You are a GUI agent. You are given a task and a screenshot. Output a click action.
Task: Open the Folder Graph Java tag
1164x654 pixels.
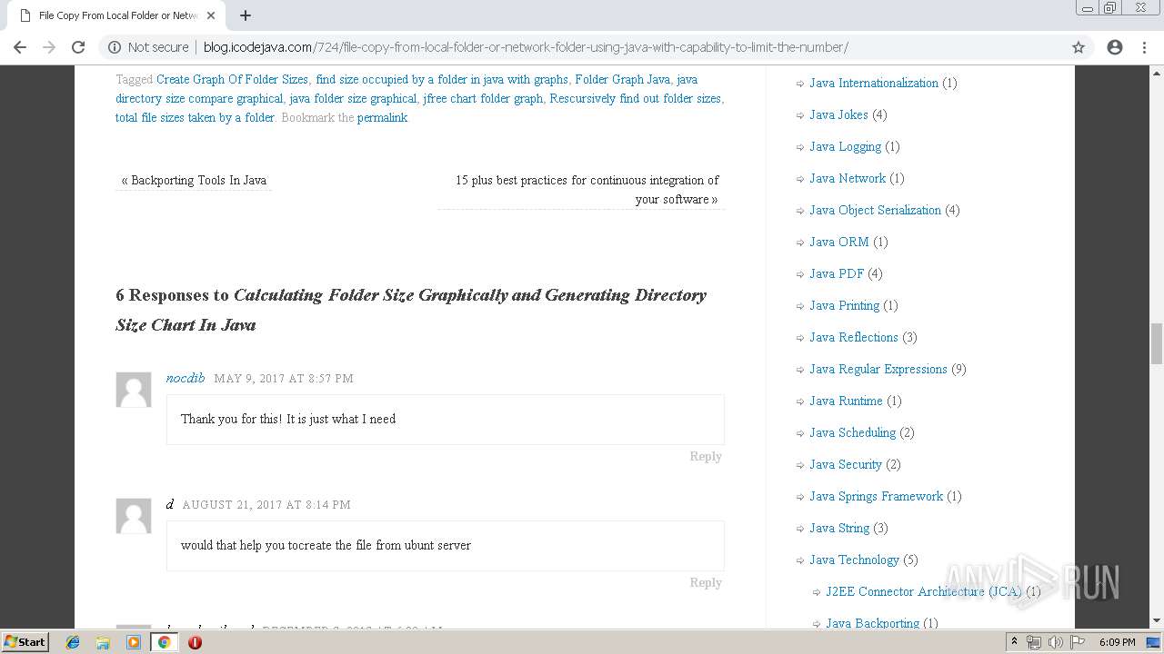(622, 80)
